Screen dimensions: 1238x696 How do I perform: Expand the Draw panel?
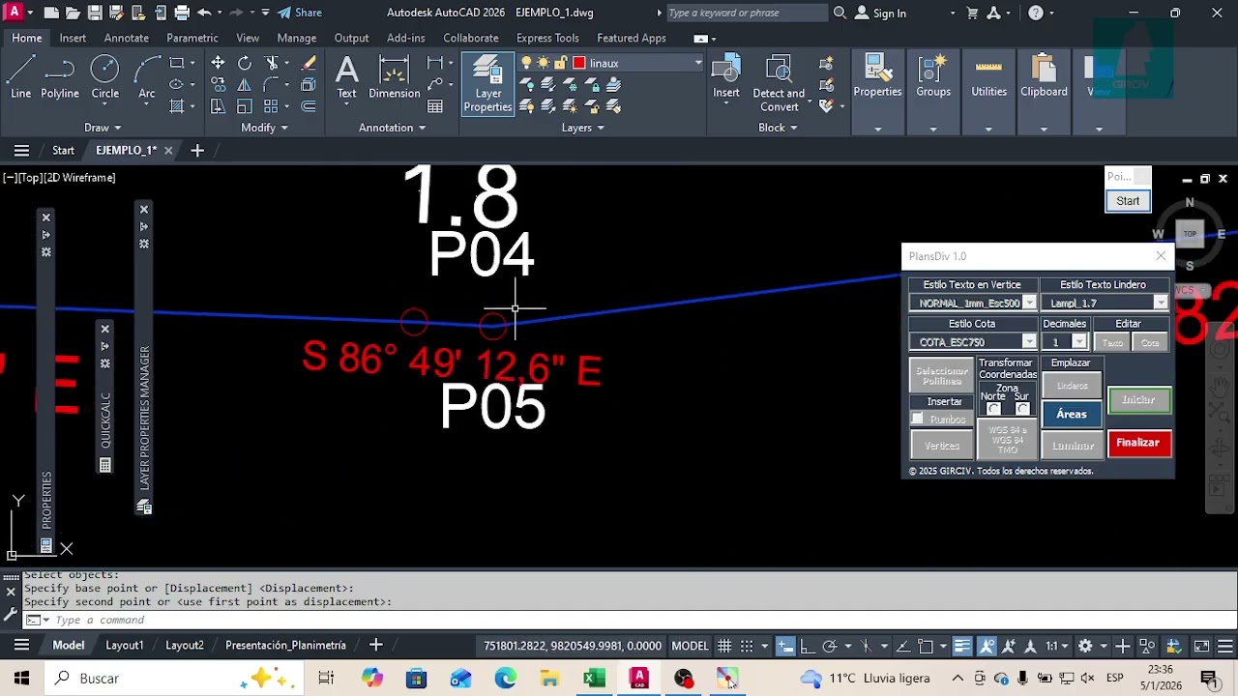[x=103, y=128]
